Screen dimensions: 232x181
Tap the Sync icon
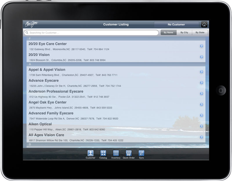click(141, 153)
